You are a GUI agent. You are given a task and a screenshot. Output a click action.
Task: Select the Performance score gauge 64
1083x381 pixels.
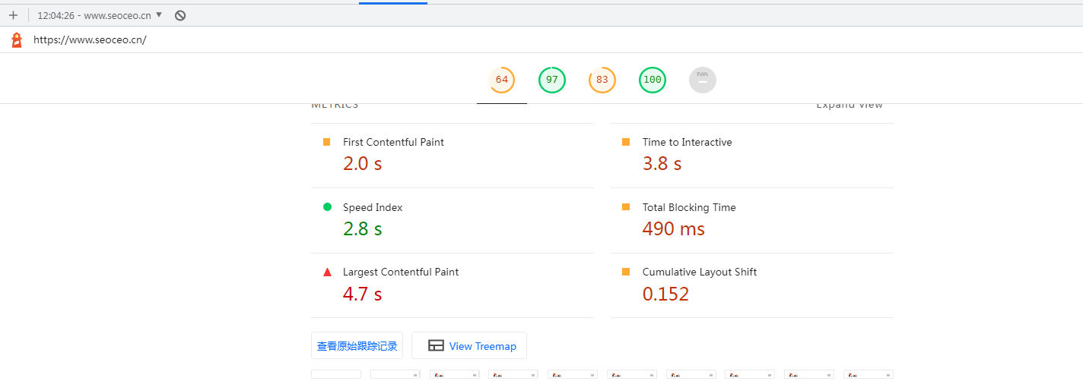pos(502,80)
